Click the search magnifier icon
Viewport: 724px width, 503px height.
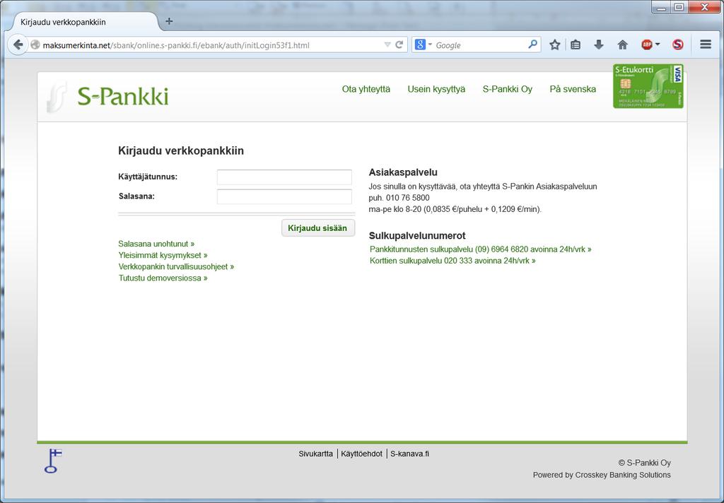coord(532,45)
